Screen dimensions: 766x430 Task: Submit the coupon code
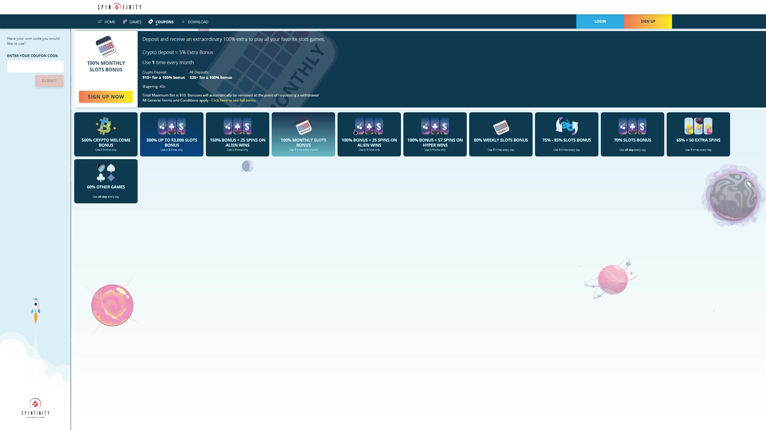tap(49, 81)
